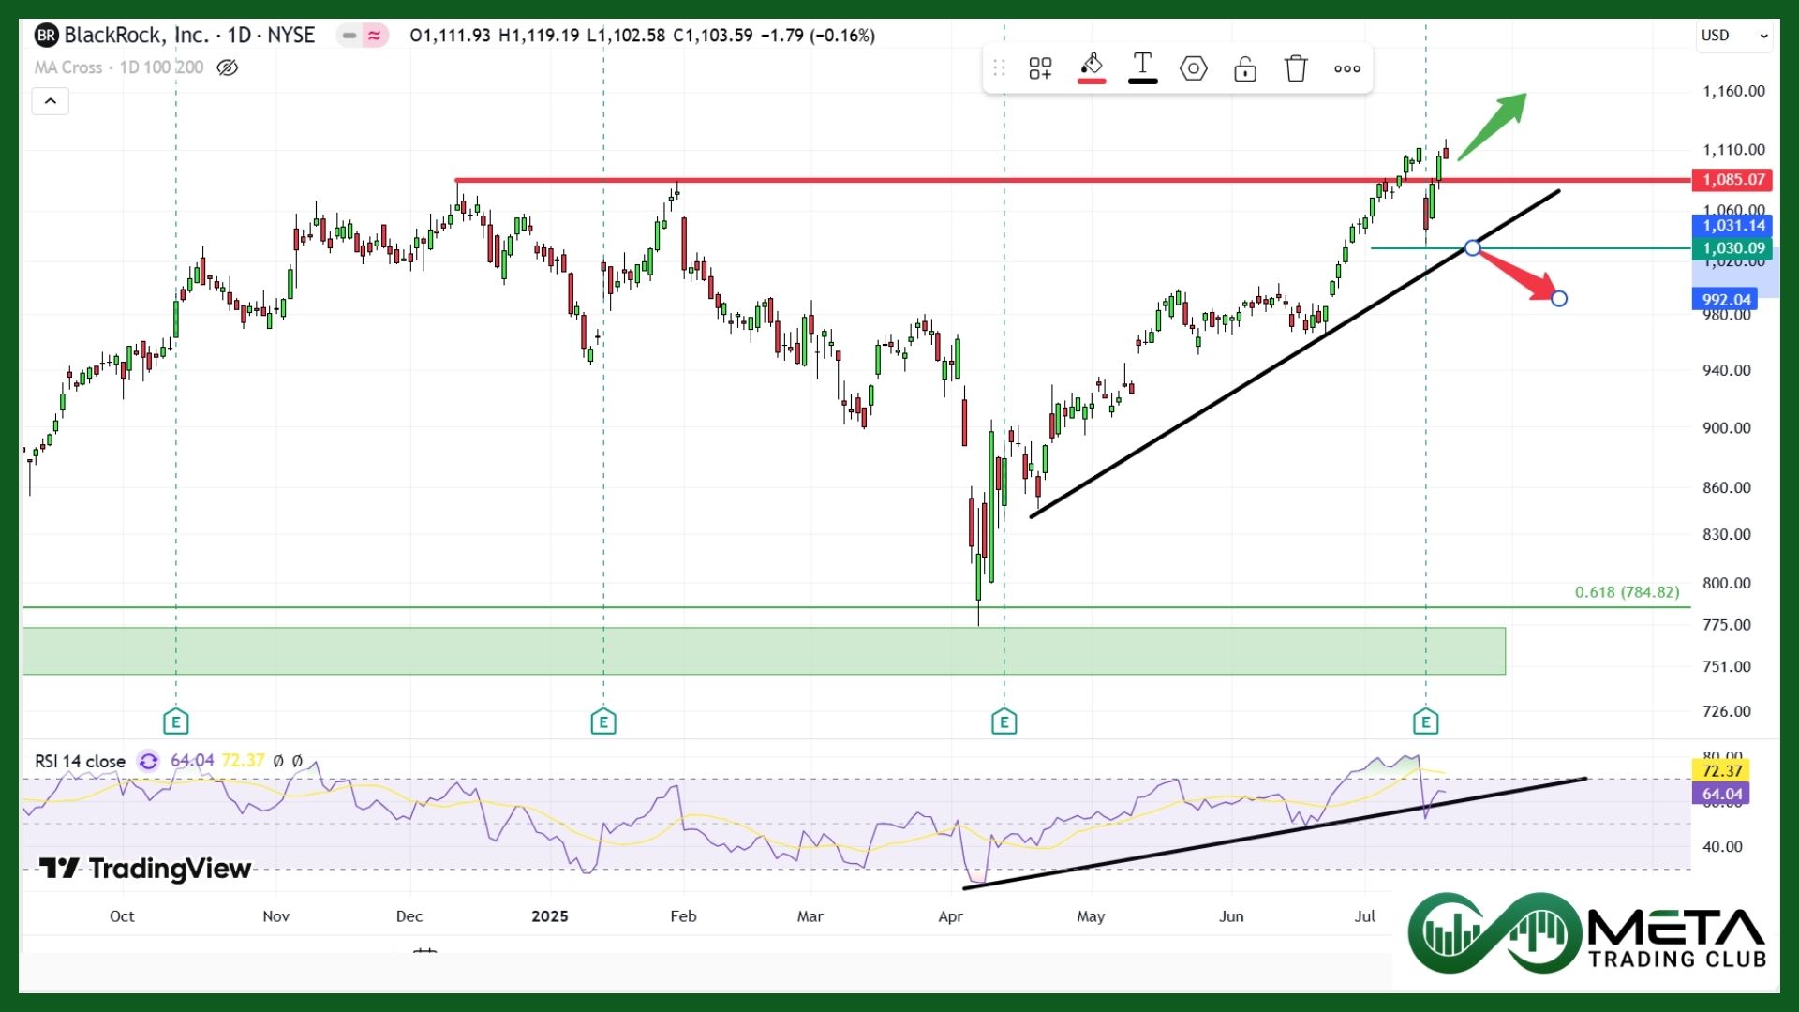Click the earnings marker near April
The image size is (1799, 1012).
[x=1004, y=722]
